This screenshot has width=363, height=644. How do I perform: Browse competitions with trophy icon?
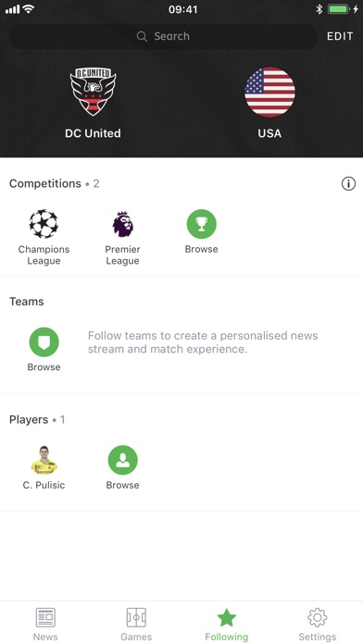click(202, 224)
